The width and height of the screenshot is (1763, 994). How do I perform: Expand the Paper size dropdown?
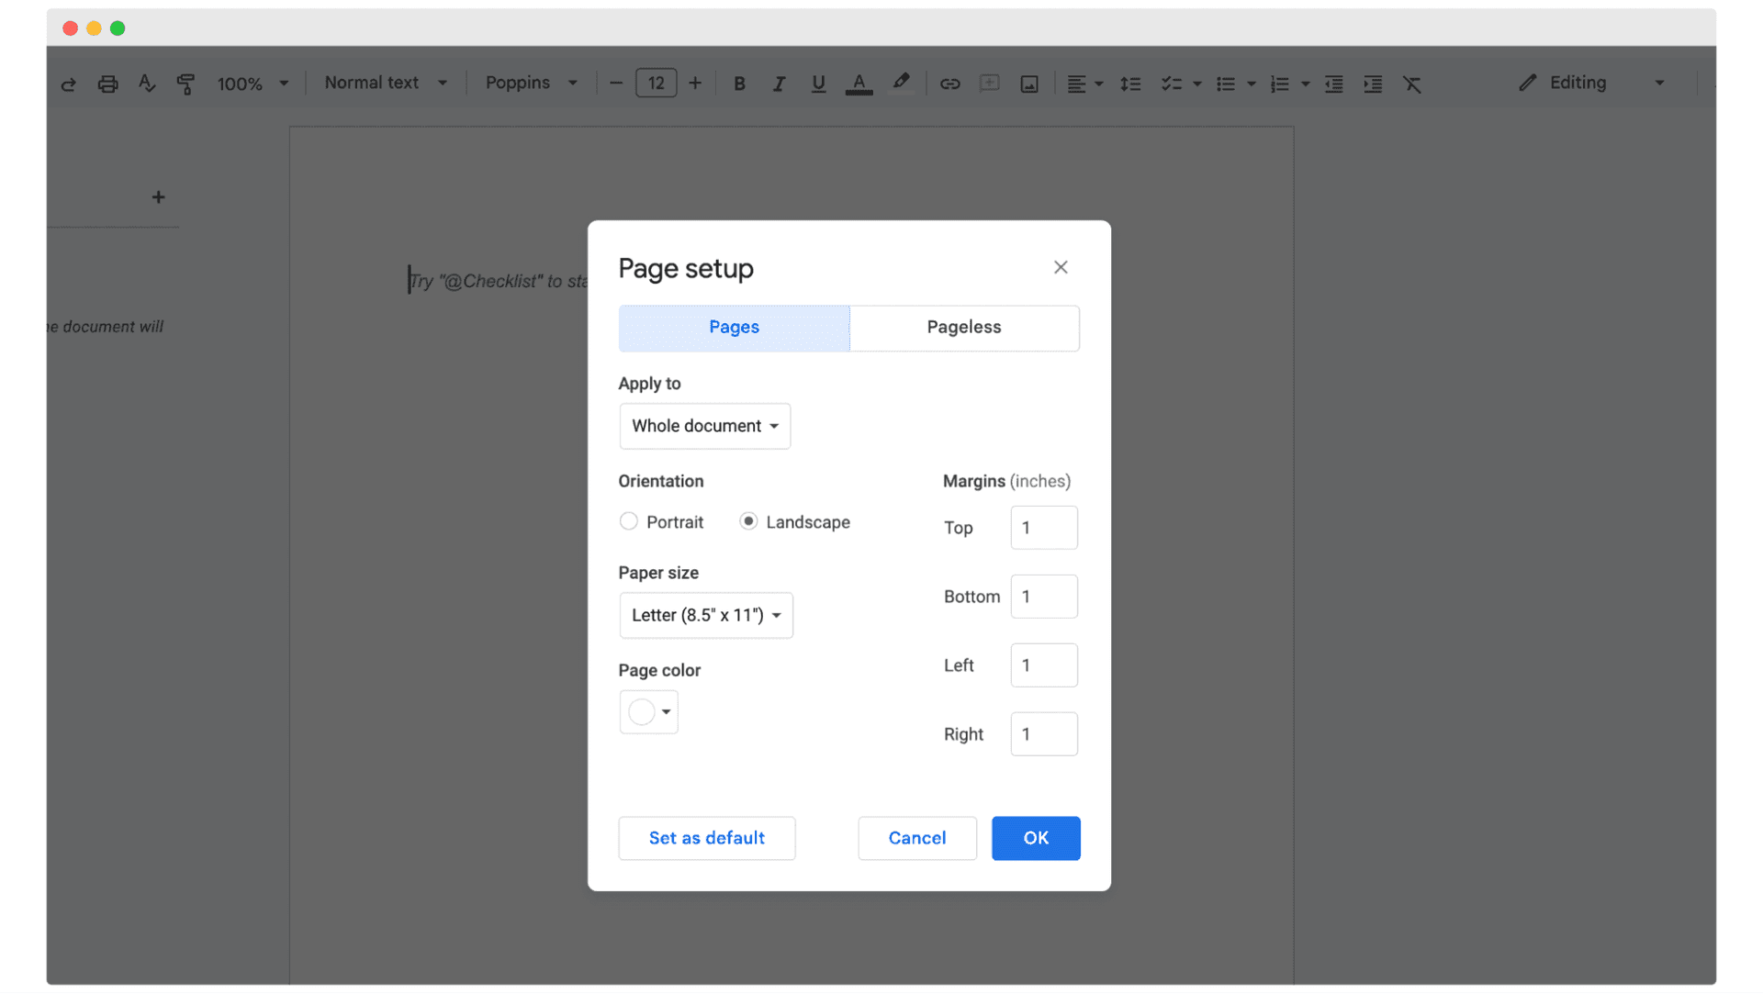click(704, 614)
